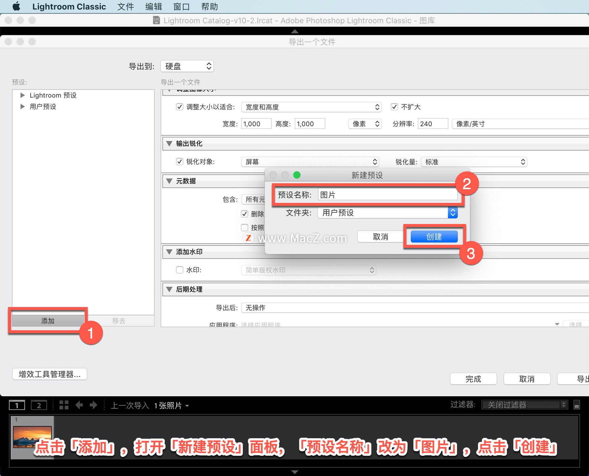The image size is (589, 476).
Task: Open the 帮助 menu
Action: tap(210, 6)
